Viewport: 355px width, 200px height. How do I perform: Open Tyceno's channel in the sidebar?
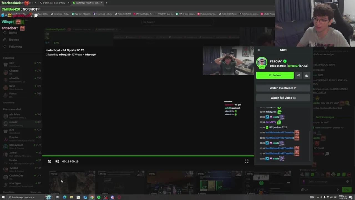pyautogui.click(x=22, y=169)
